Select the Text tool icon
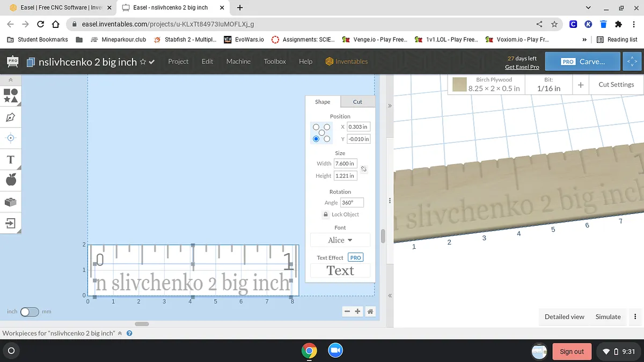Viewport: 644px width, 362px height. 11,159
